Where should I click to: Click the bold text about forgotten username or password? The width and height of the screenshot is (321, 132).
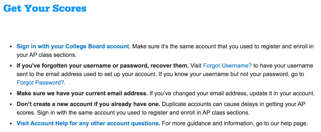coord(103,66)
